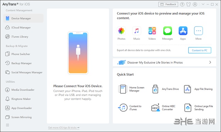Open Online HEIC Converter
Image resolution: width=221 pixels, height=132 pixels.
pyautogui.click(x=163, y=108)
